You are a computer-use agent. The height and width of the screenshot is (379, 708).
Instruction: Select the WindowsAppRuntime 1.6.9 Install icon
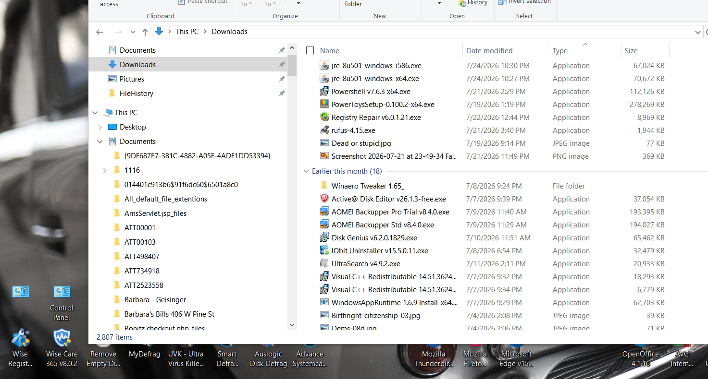pos(324,302)
